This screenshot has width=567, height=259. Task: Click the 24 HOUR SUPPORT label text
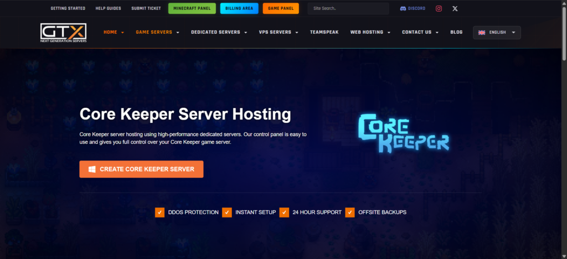317,213
